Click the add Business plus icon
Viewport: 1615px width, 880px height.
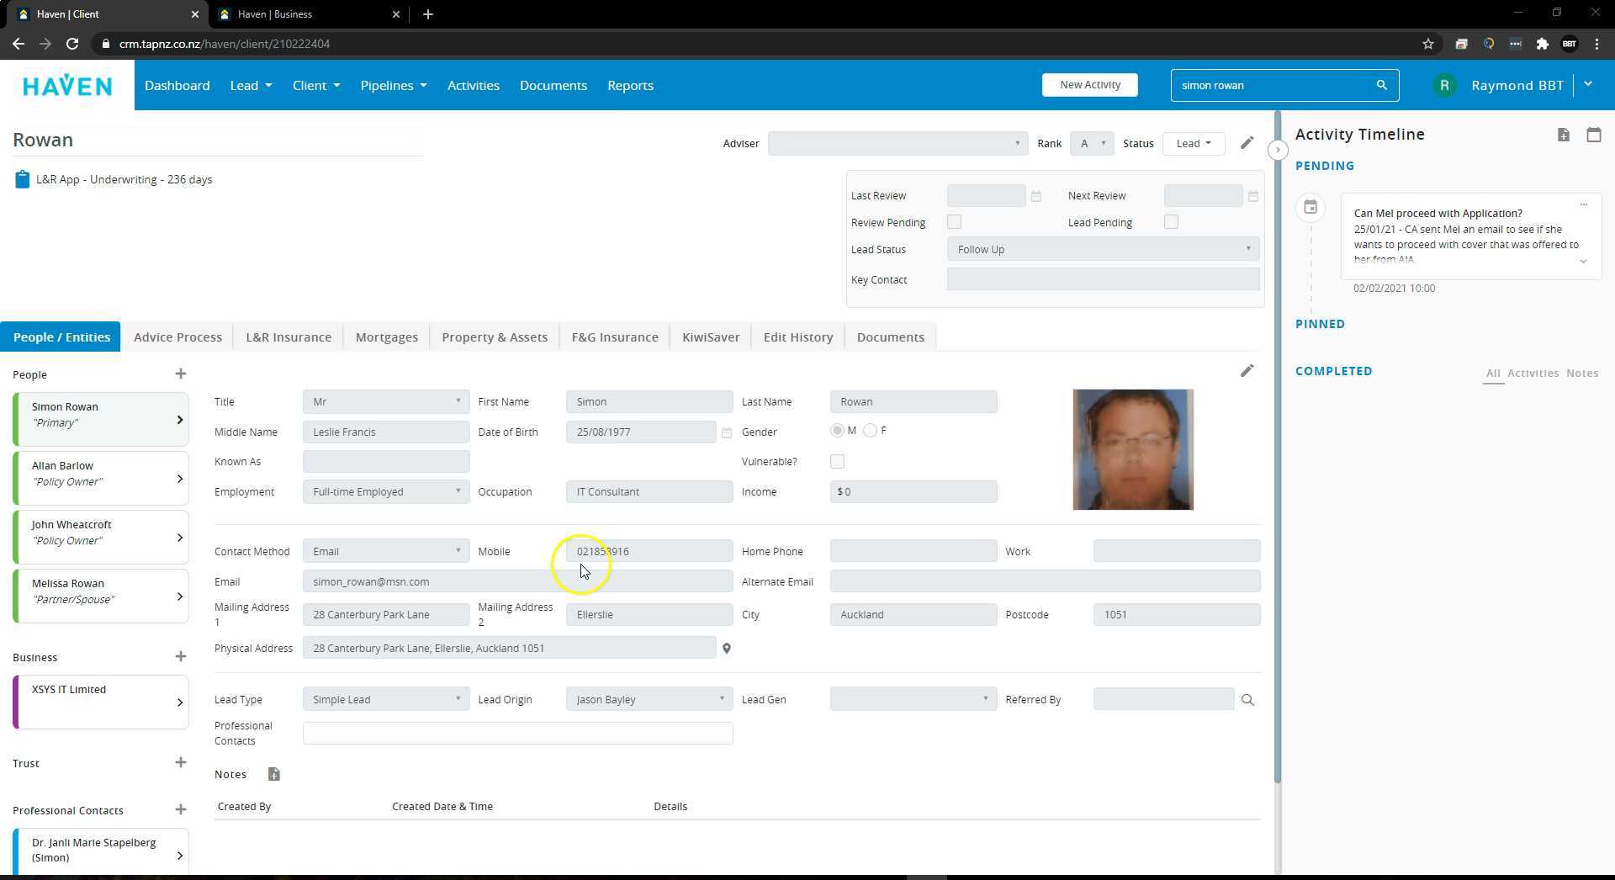[180, 656]
